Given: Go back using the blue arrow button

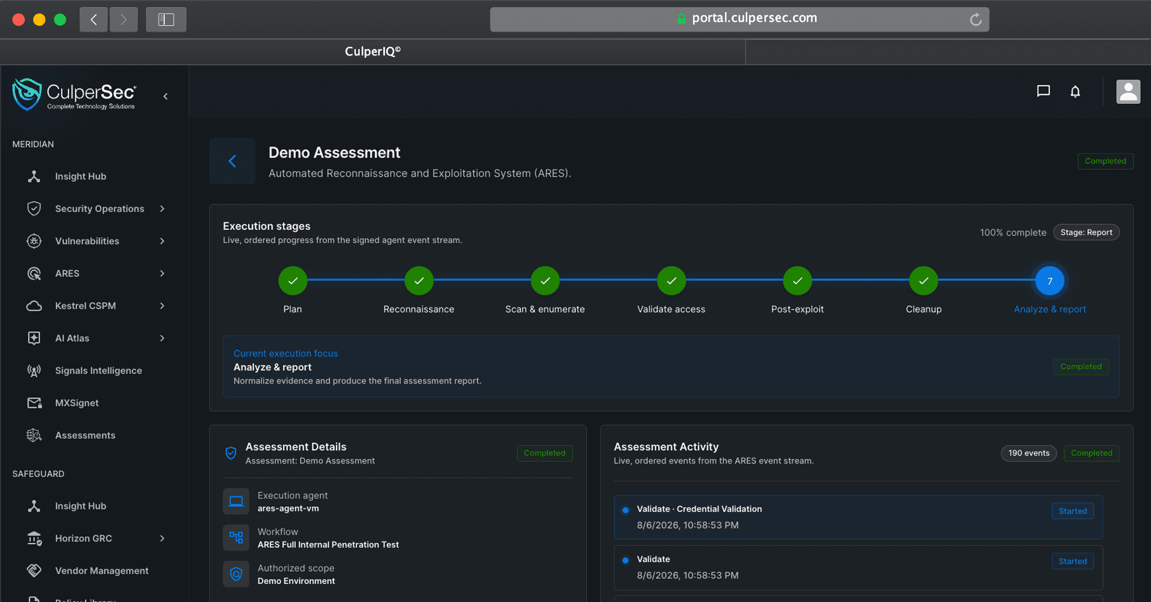Looking at the screenshot, I should [232, 161].
